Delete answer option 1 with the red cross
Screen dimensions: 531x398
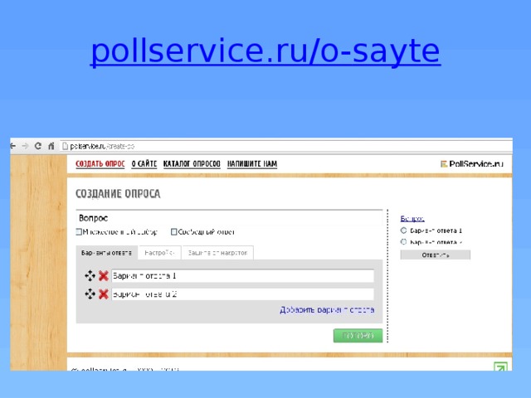103,276
